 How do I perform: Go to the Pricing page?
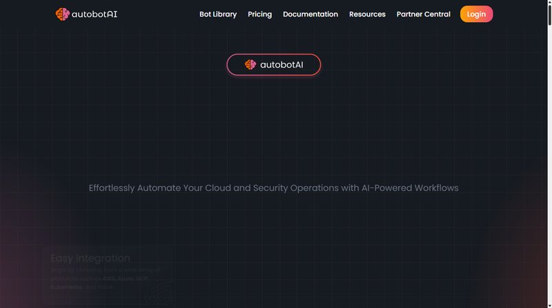point(260,14)
